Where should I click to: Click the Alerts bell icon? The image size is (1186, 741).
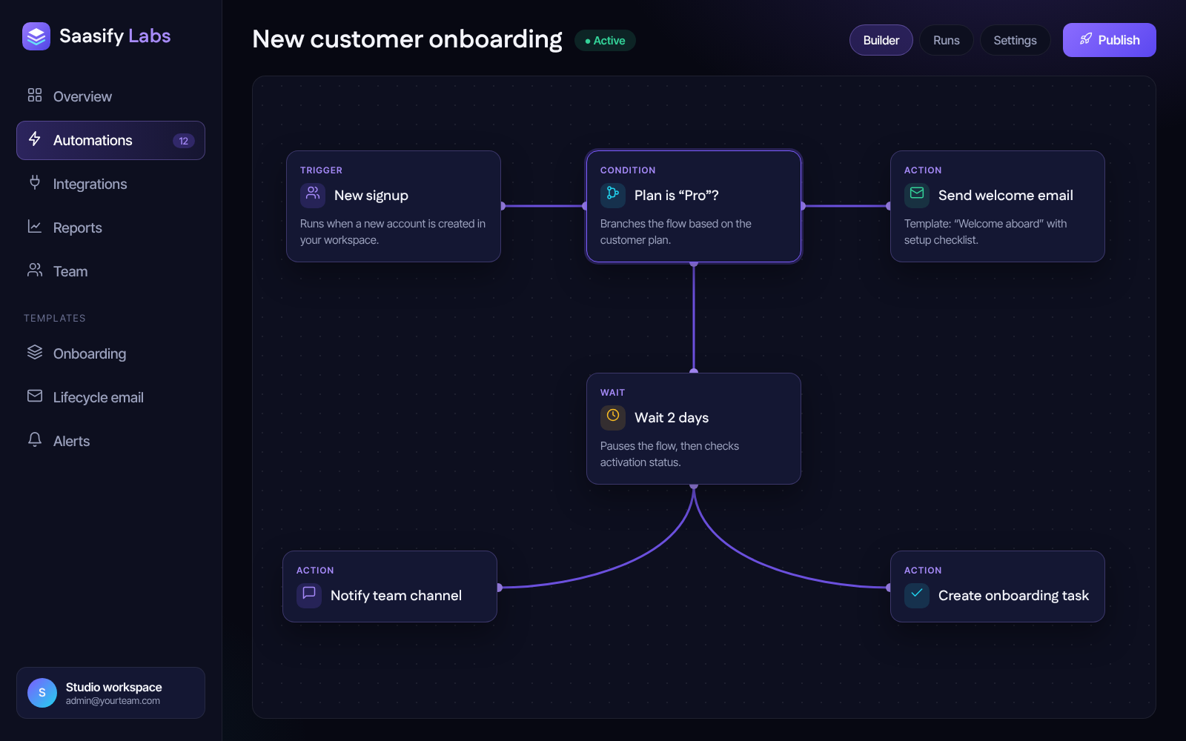(x=35, y=439)
